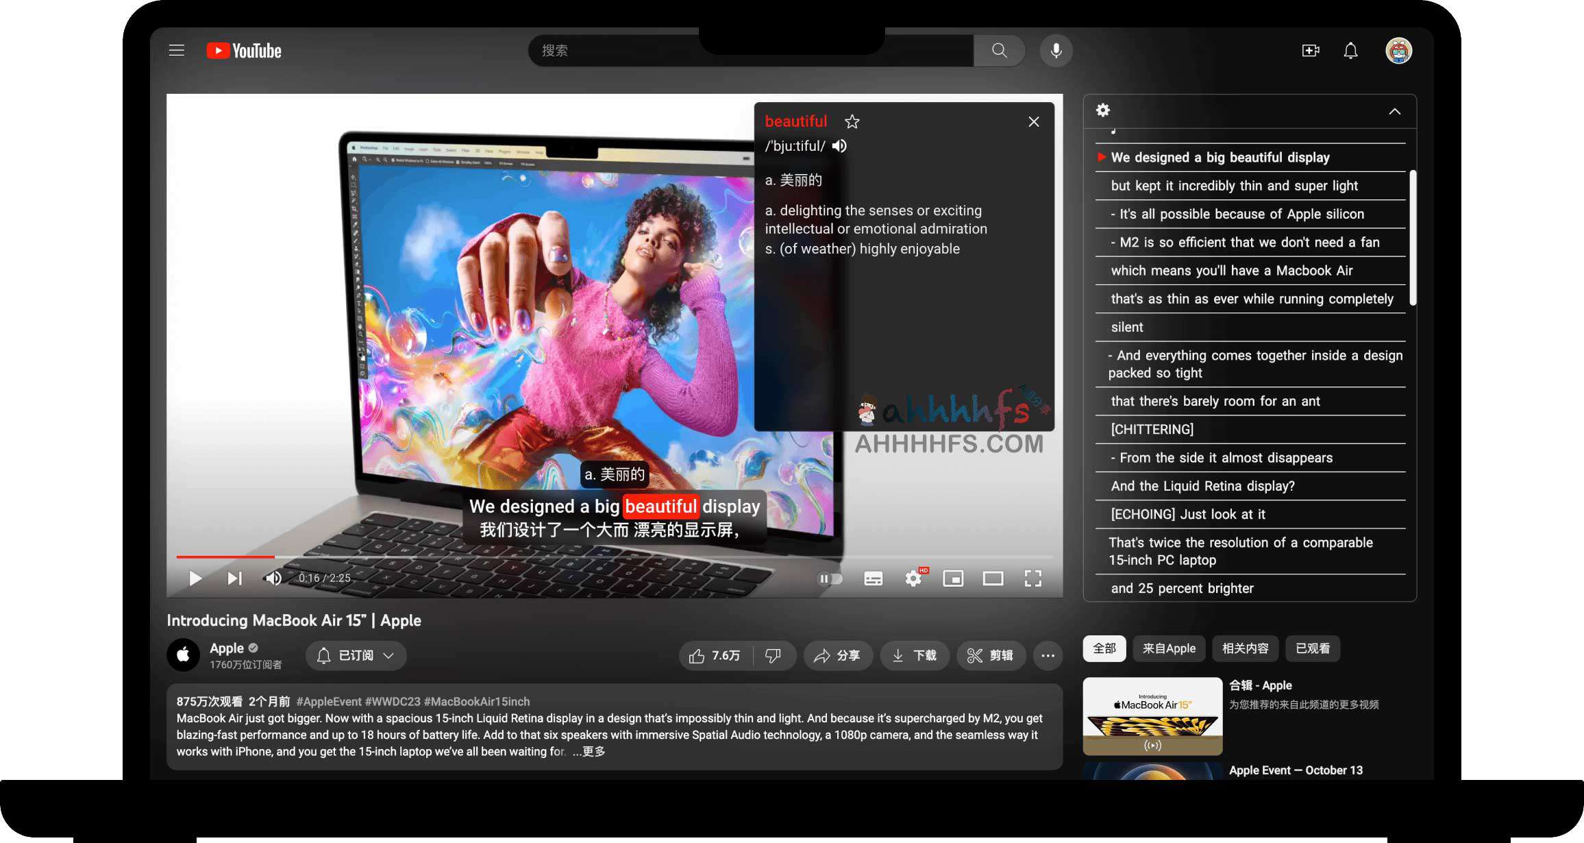
Task: Click the voice search microphone icon
Action: coord(1056,51)
